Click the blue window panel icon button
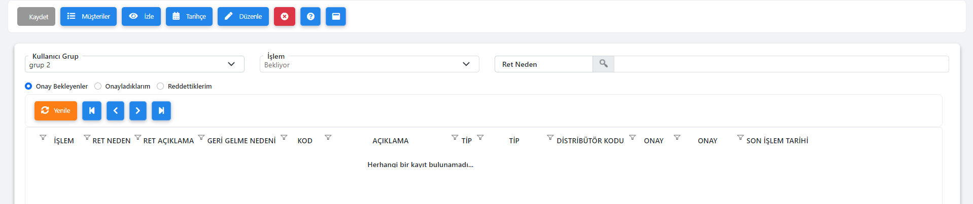 (x=336, y=16)
